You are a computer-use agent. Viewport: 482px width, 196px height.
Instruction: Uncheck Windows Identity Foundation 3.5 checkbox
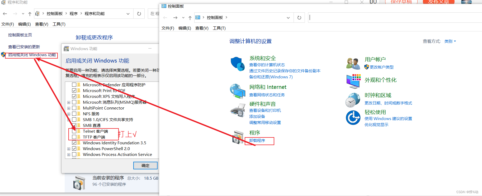[74, 143]
